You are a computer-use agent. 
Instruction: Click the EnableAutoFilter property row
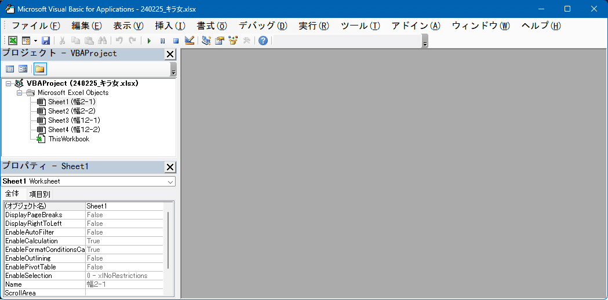point(83,232)
